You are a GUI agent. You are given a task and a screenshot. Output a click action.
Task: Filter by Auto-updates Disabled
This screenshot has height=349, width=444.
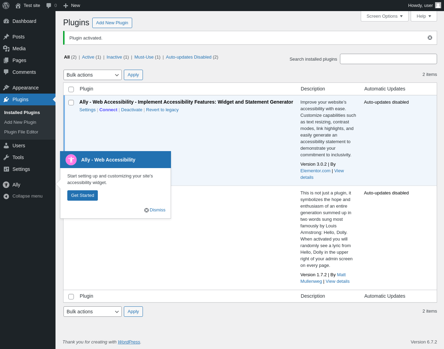pyautogui.click(x=189, y=57)
